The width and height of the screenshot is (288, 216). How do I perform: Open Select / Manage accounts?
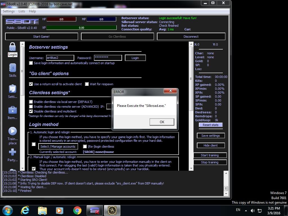(58, 147)
